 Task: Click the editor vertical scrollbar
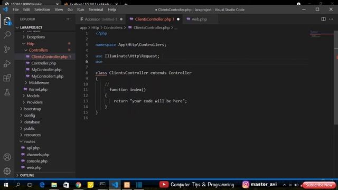pos(336,78)
